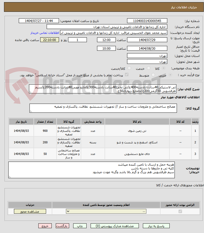This screenshot has height=233, width=204.
Task: Click the remaining days field showing 1
Action: 77,40
